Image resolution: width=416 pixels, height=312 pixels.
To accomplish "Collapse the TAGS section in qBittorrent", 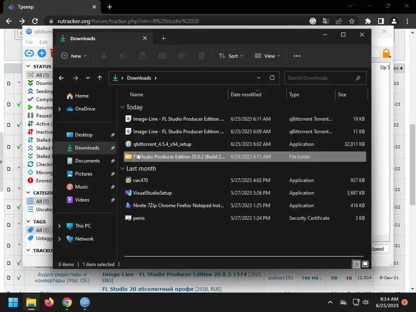I will click(28, 221).
